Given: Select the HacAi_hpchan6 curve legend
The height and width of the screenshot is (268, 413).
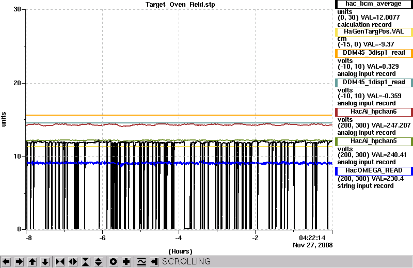Looking at the screenshot, I should click(x=373, y=112).
